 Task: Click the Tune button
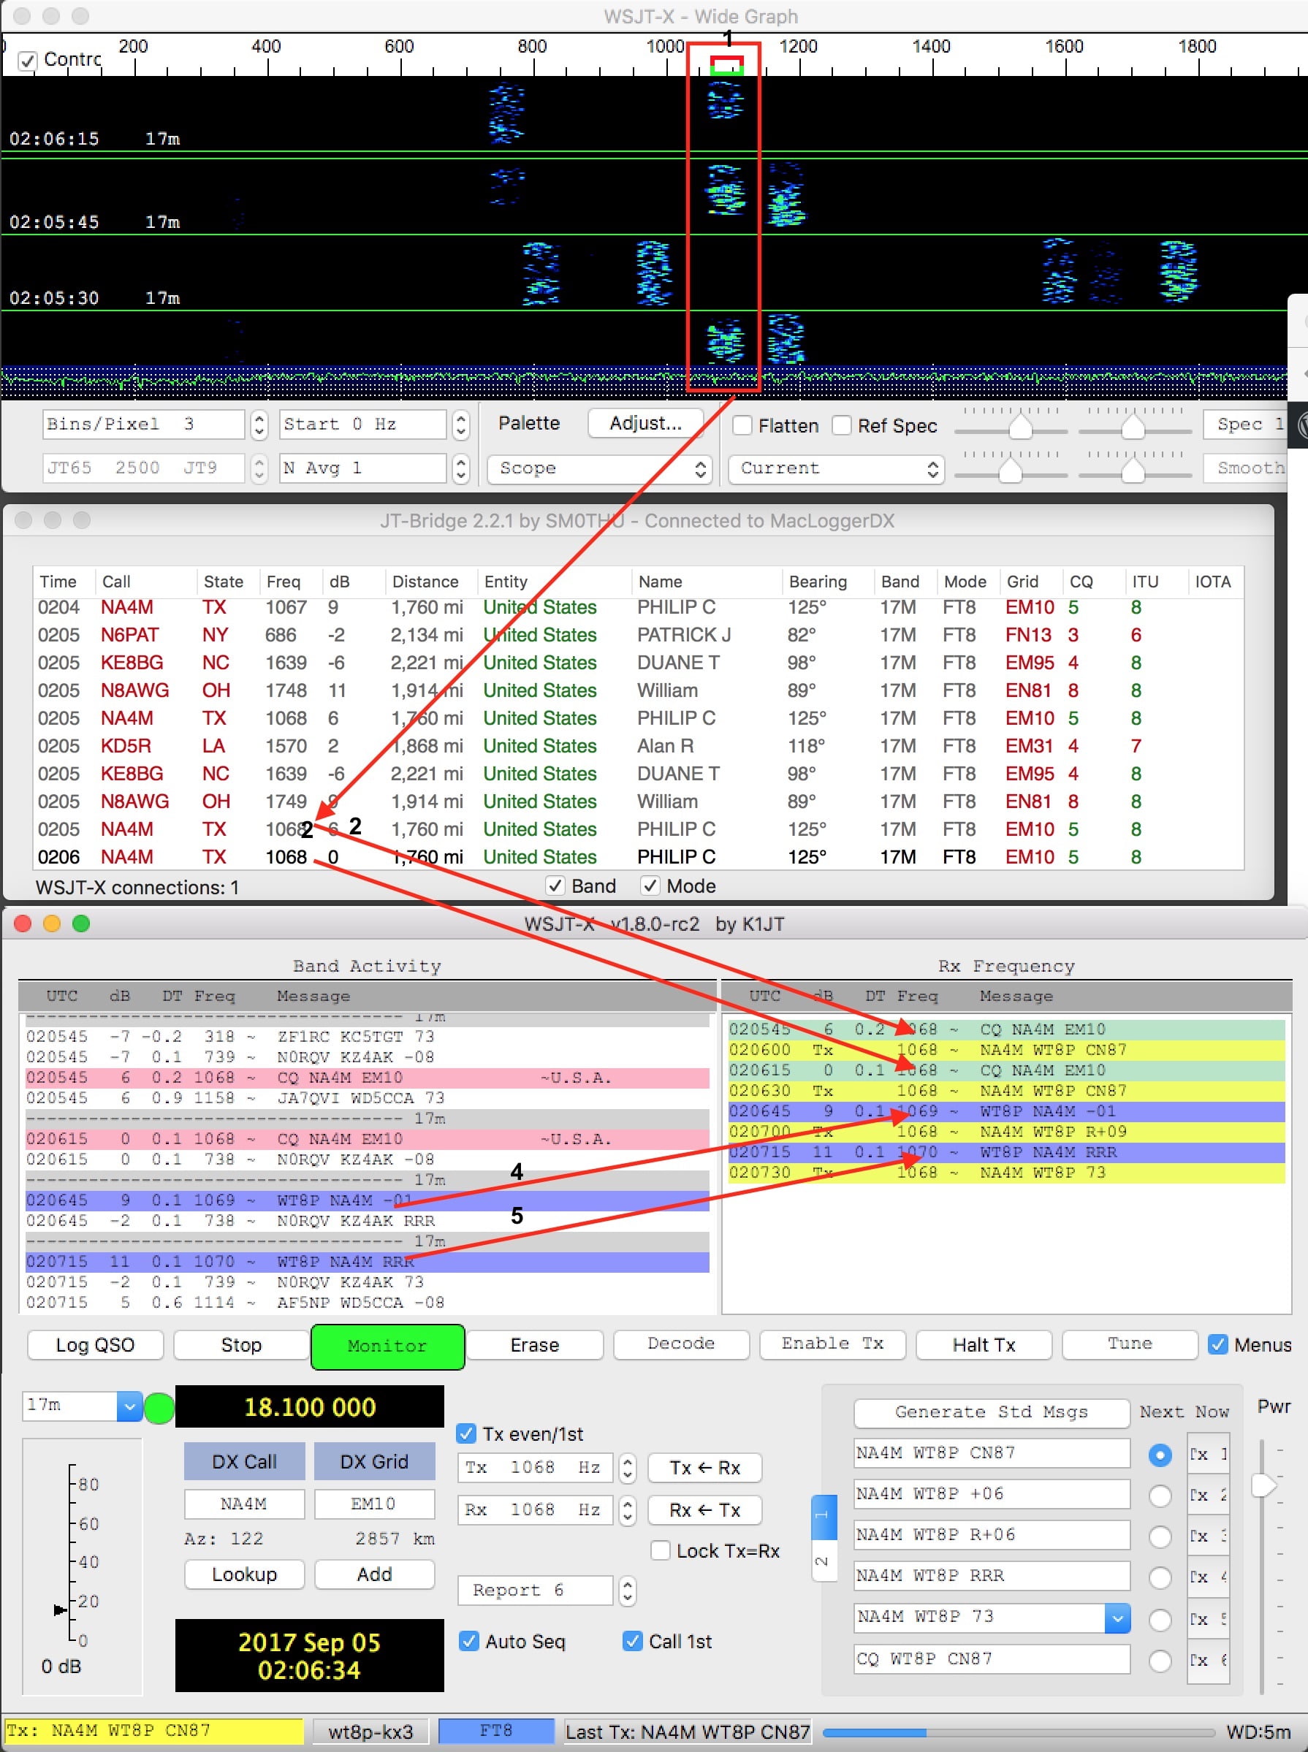click(1130, 1344)
